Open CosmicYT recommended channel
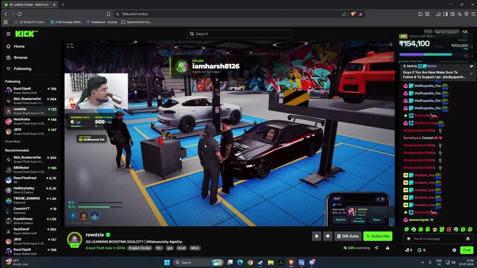Viewport: 477px width, 268px height. coord(31,211)
